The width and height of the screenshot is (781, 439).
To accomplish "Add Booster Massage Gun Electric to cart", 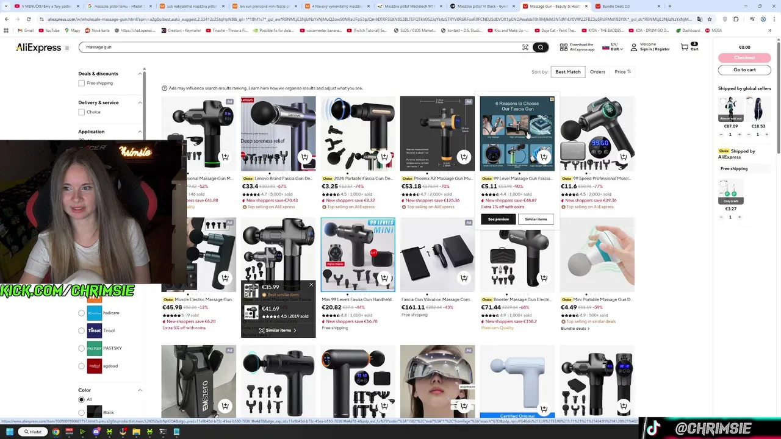I will point(544,278).
